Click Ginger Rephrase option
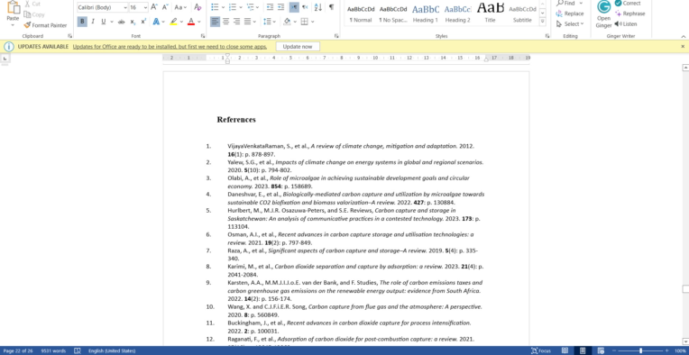 630,14
